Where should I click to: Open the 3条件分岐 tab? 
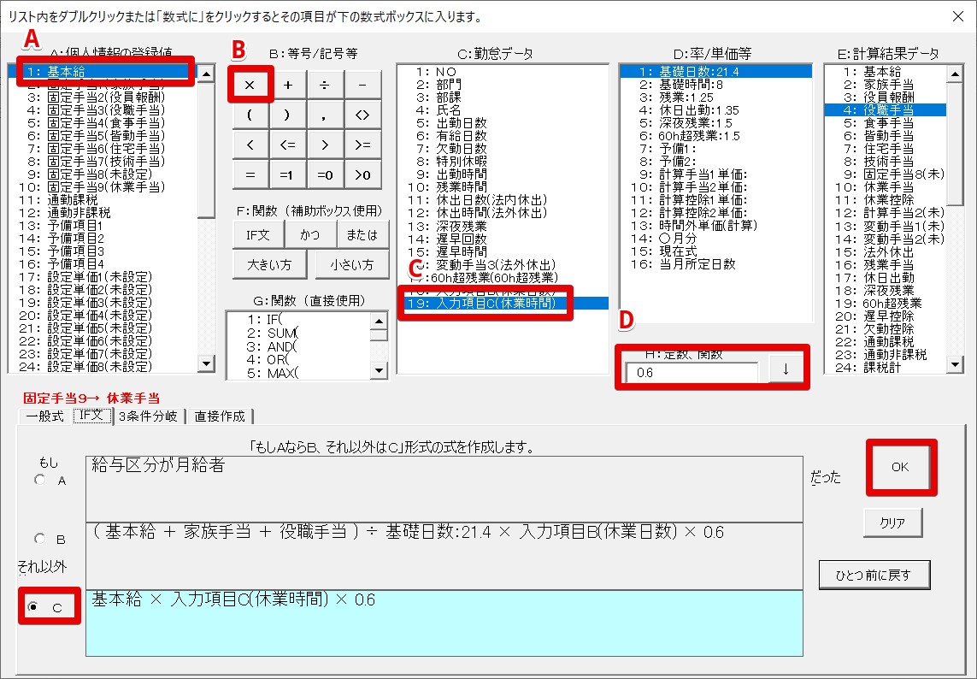click(150, 416)
